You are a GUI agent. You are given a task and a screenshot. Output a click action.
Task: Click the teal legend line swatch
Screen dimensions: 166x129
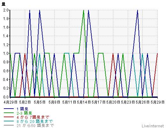(9, 121)
